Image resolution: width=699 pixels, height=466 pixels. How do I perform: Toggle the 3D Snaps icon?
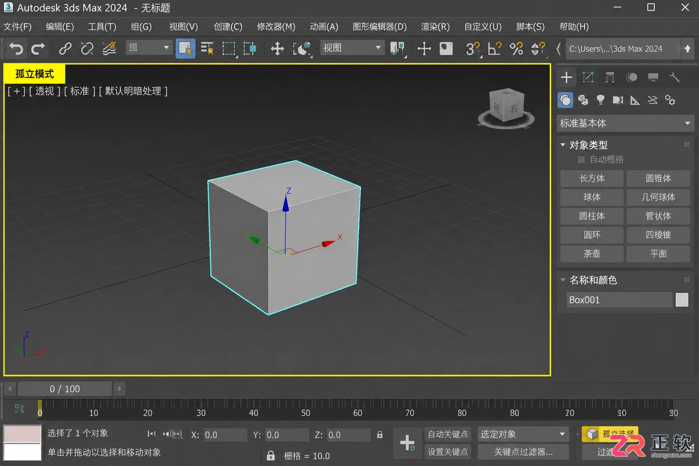[x=472, y=49]
